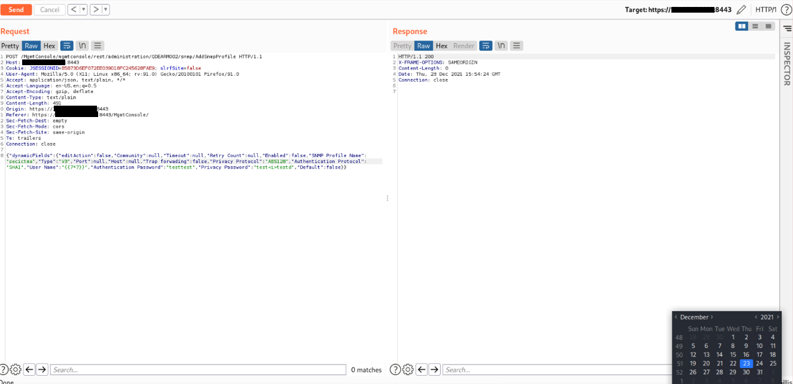
Task: Switch Request view to Hex tab
Action: click(x=49, y=46)
